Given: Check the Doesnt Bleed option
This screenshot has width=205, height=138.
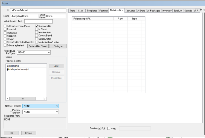Looking at the screenshot, I should tap(37, 36).
